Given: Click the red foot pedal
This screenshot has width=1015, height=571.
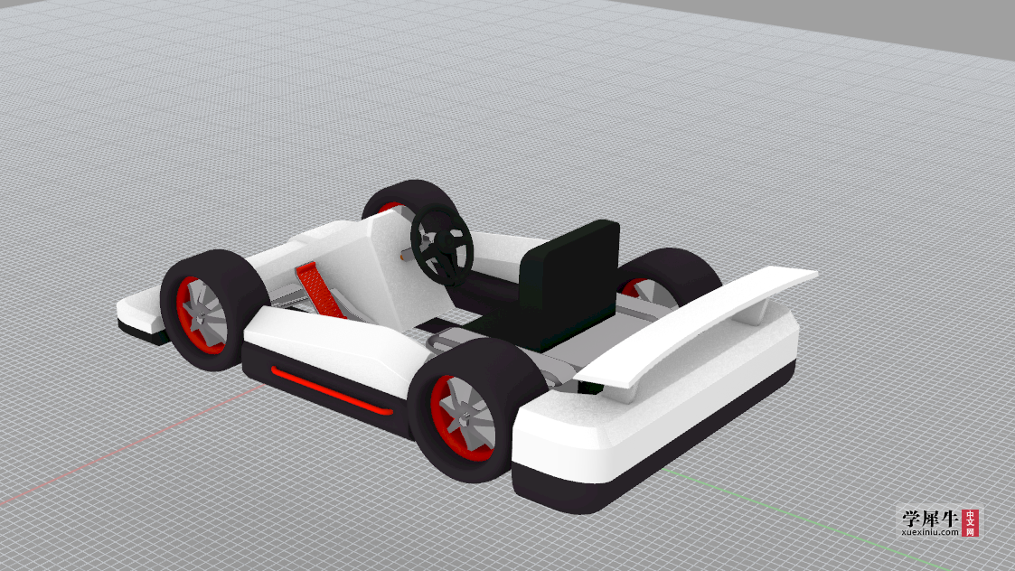Looking at the screenshot, I should [320, 290].
